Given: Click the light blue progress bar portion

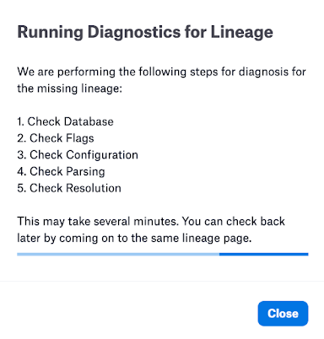Looking at the screenshot, I should pyautogui.click(x=118, y=255).
